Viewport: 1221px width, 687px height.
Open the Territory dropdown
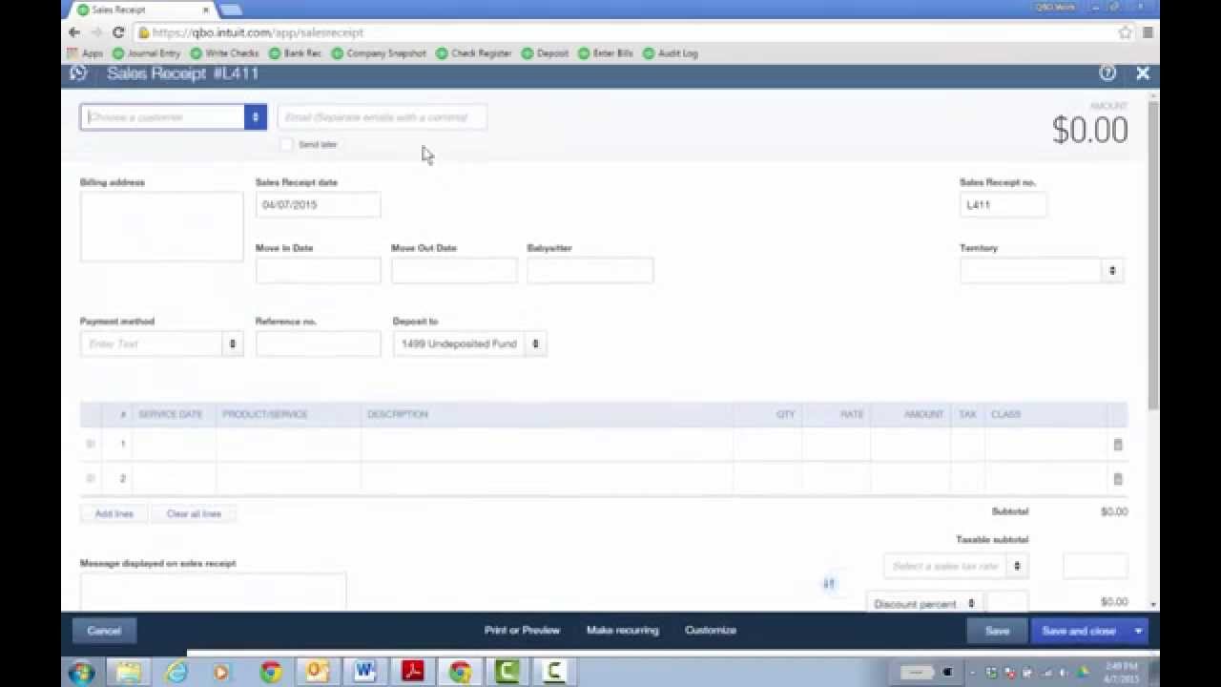tap(1112, 271)
